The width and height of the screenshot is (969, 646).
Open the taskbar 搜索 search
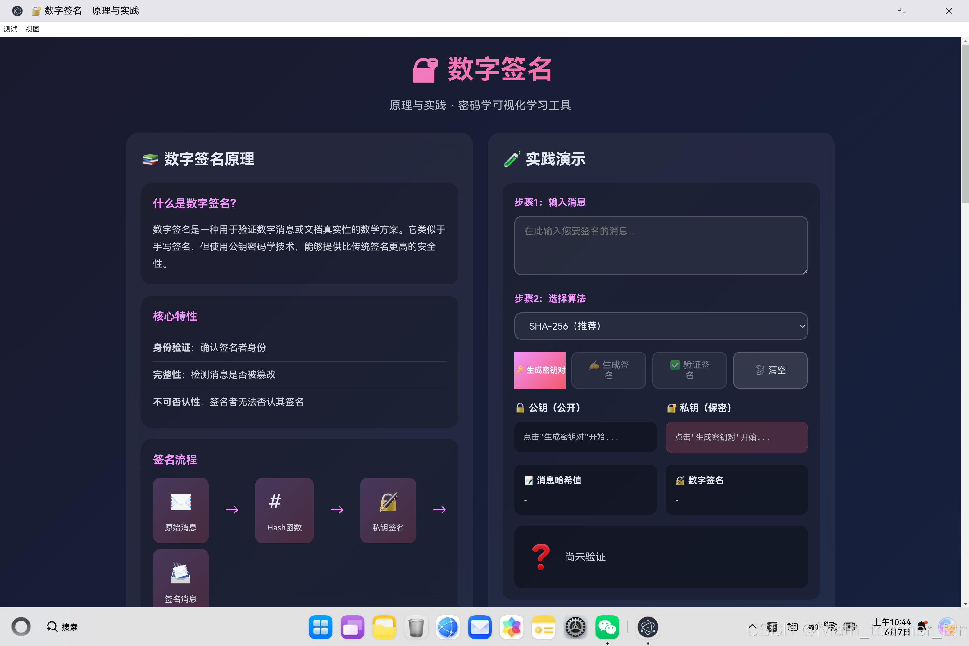pyautogui.click(x=62, y=627)
